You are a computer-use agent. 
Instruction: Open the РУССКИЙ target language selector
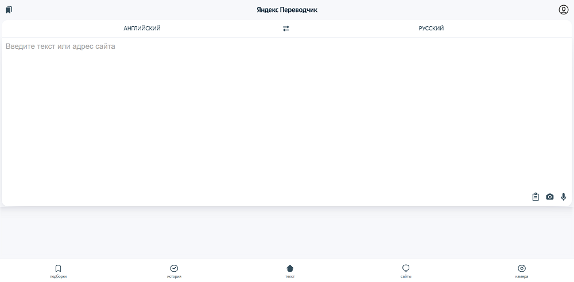(431, 29)
